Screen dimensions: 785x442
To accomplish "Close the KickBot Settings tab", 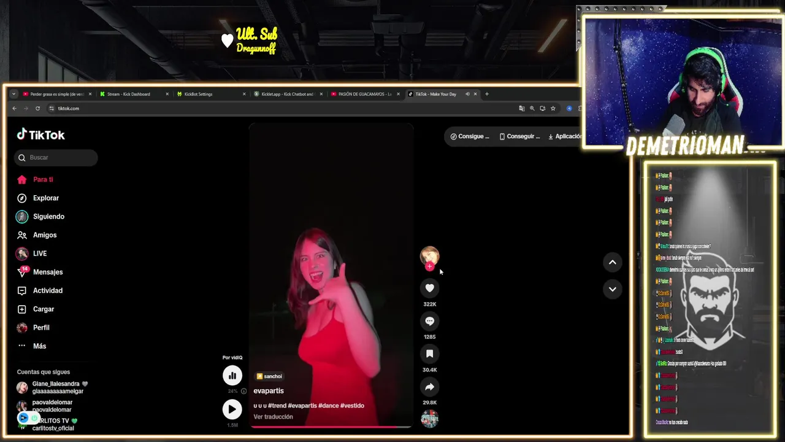I will [x=244, y=94].
